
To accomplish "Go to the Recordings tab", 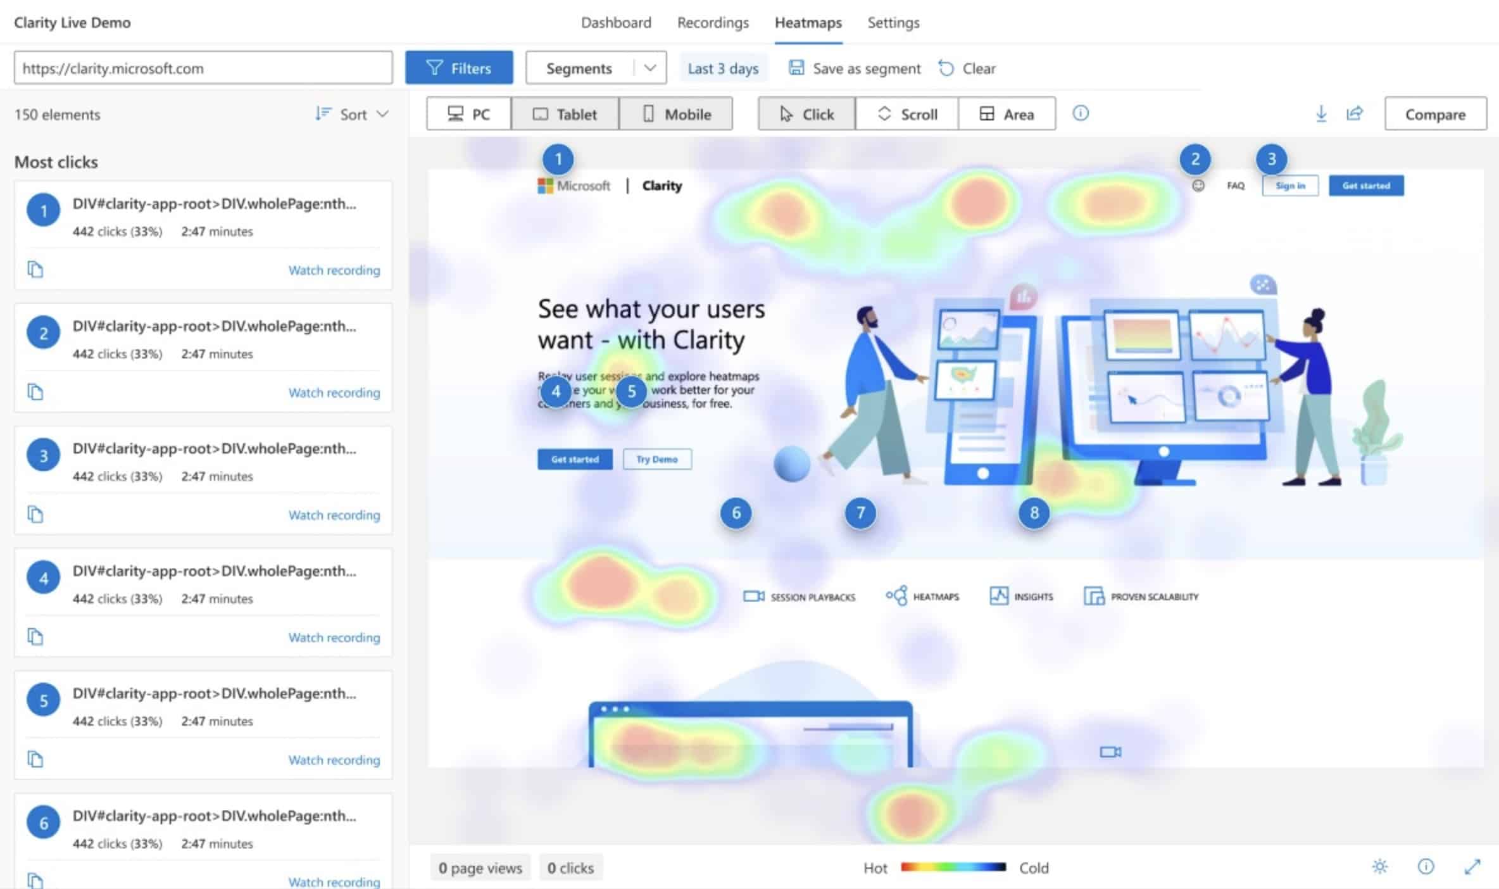I will 713,23.
